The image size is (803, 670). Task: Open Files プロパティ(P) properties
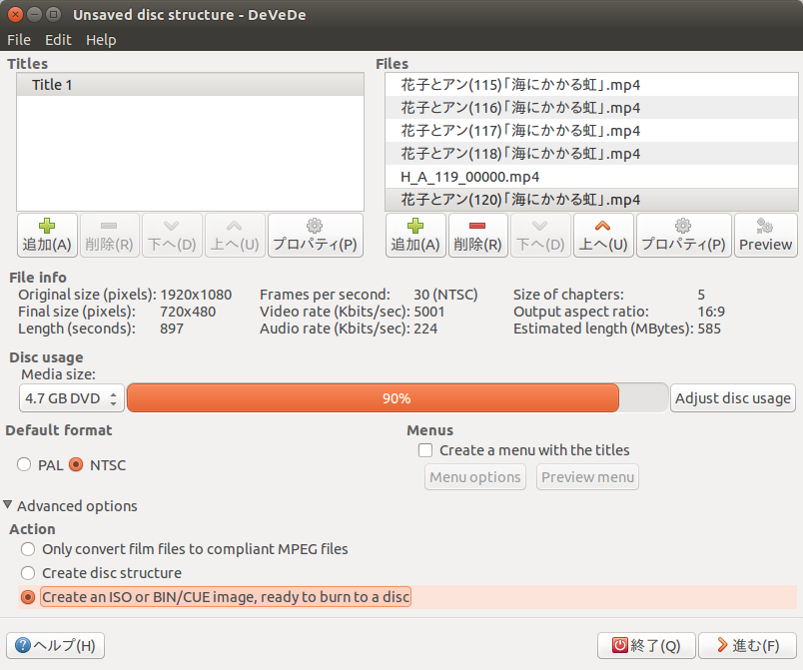tap(683, 235)
